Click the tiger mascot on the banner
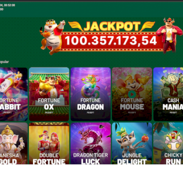Screen dimensions: 183x183 [52, 37]
